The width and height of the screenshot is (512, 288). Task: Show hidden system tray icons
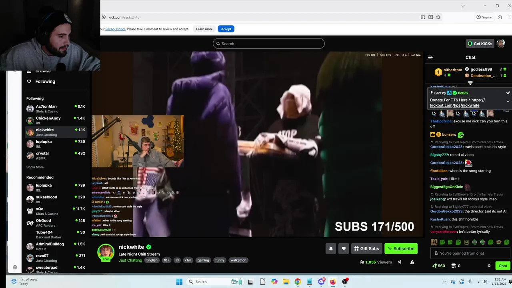pyautogui.click(x=446, y=282)
